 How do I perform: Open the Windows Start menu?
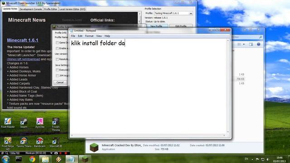5,159
